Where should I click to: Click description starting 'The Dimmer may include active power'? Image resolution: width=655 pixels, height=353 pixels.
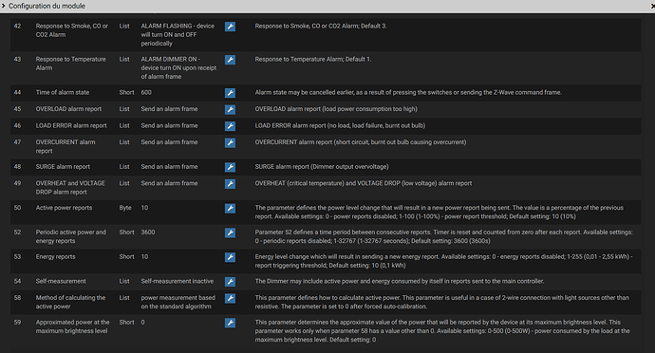tap(400, 281)
